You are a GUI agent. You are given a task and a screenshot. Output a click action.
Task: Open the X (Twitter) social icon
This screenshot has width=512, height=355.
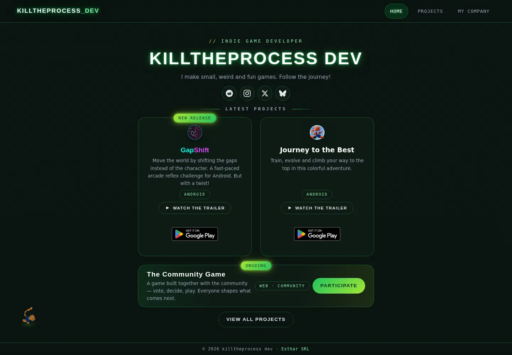coord(265,93)
